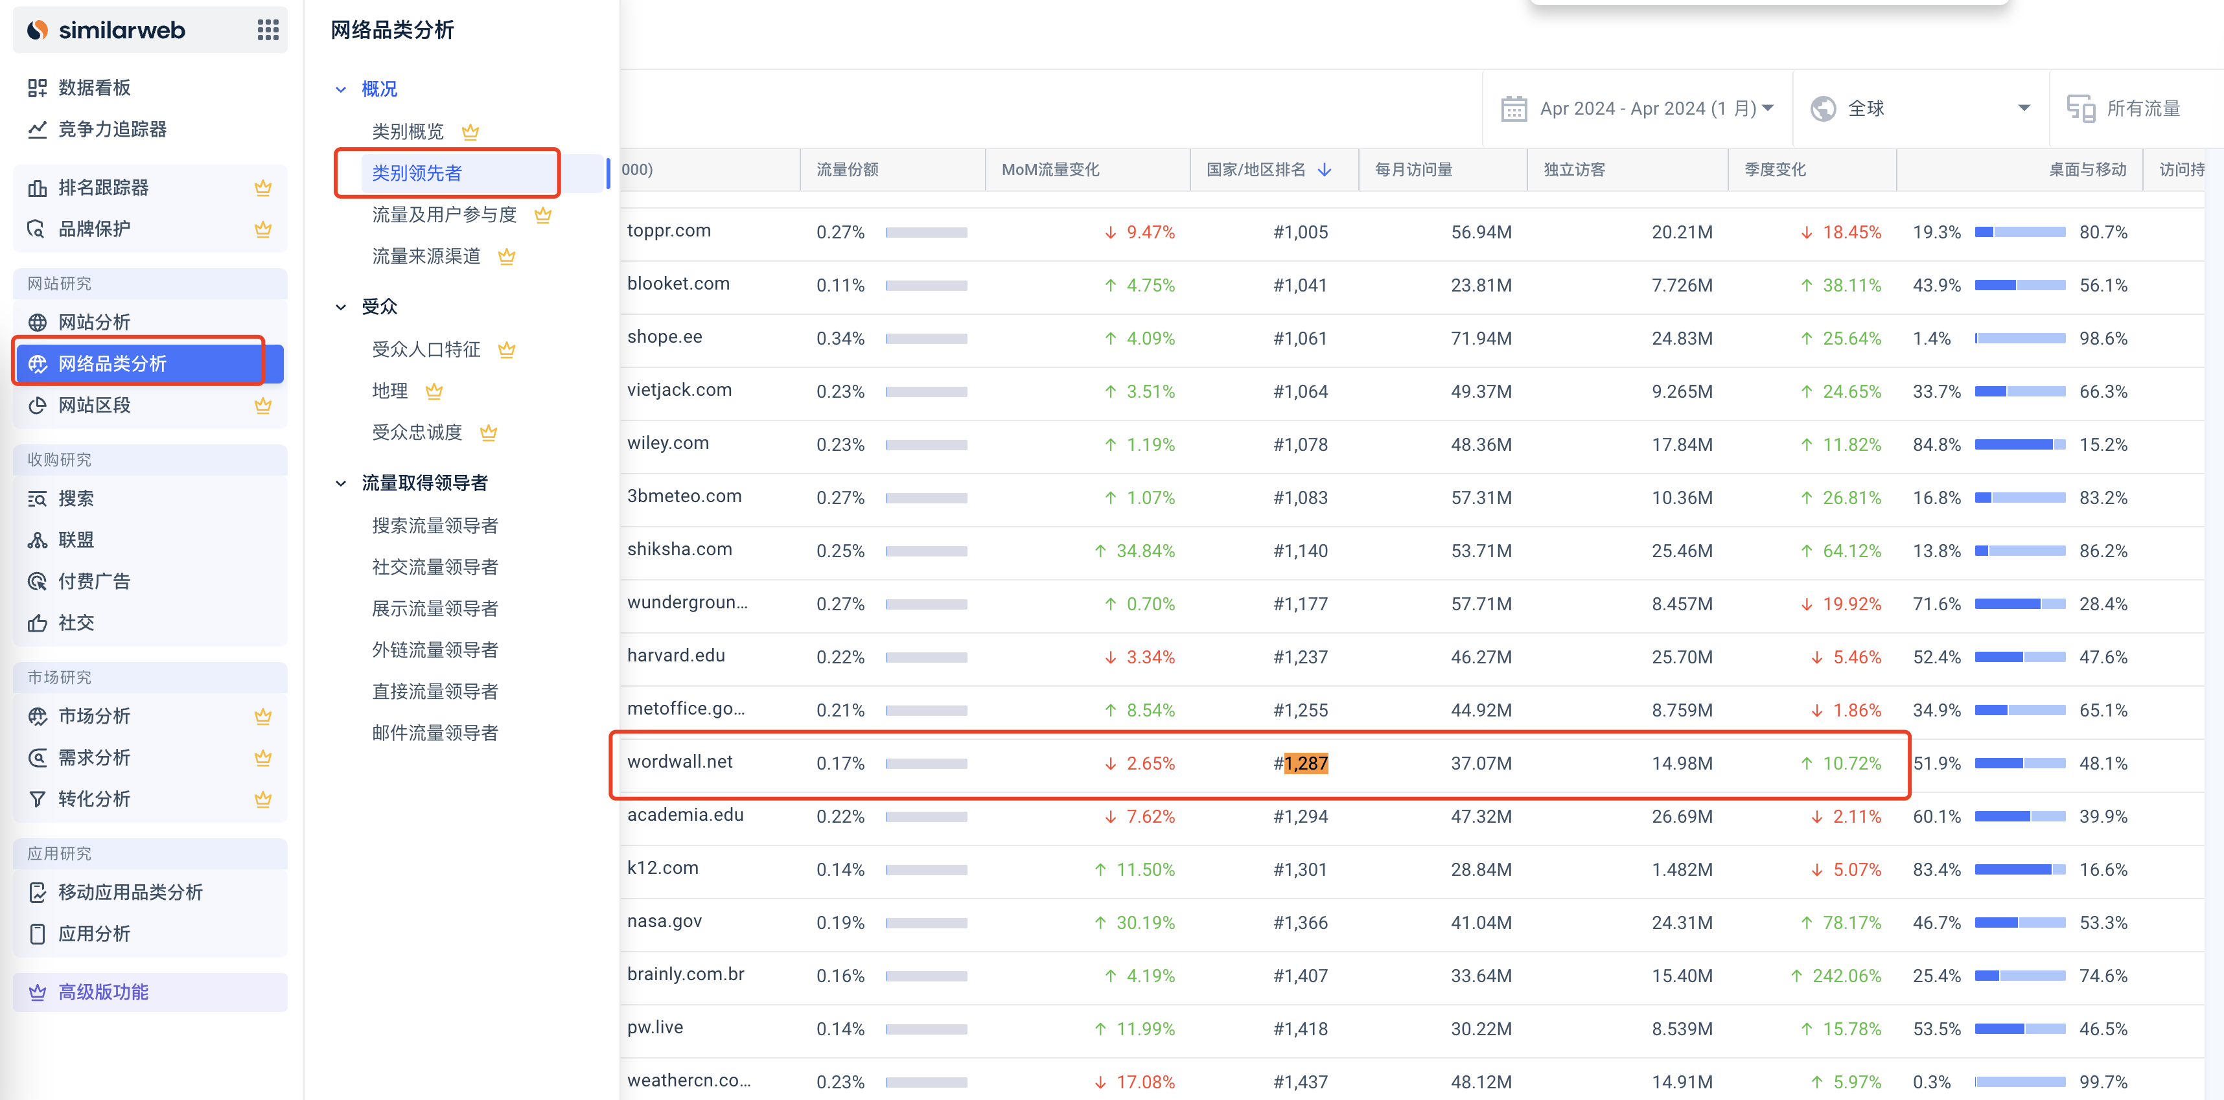Click the similarweb logo
This screenshot has width=2224, height=1100.
(106, 30)
